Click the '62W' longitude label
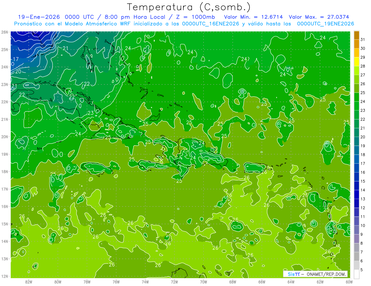 [x=320, y=282]
